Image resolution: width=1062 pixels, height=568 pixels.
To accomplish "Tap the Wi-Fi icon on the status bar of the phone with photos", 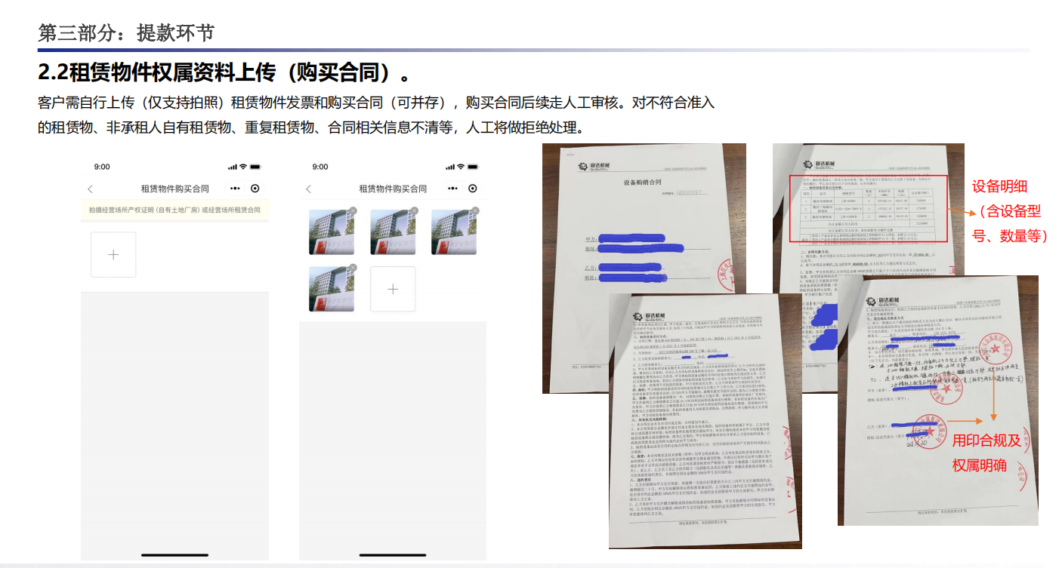I will point(460,167).
